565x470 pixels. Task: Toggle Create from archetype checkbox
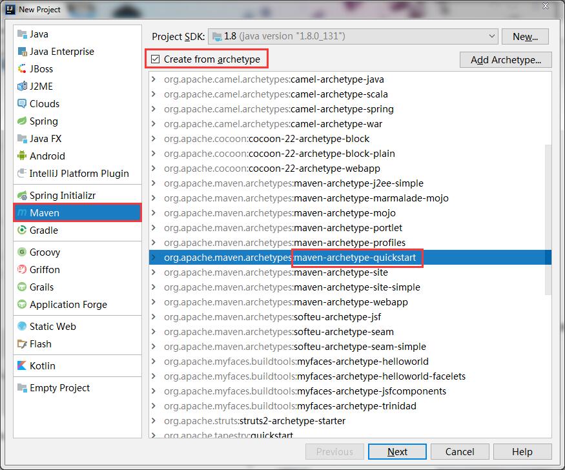[x=156, y=59]
